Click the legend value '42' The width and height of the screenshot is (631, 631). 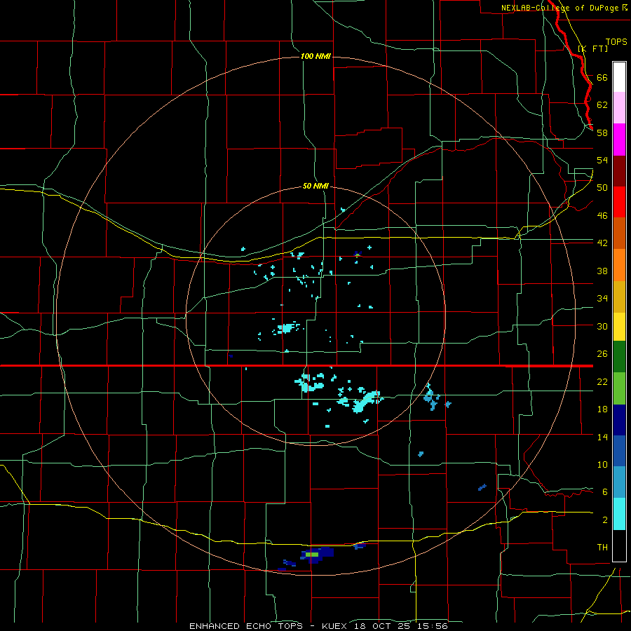(x=602, y=243)
